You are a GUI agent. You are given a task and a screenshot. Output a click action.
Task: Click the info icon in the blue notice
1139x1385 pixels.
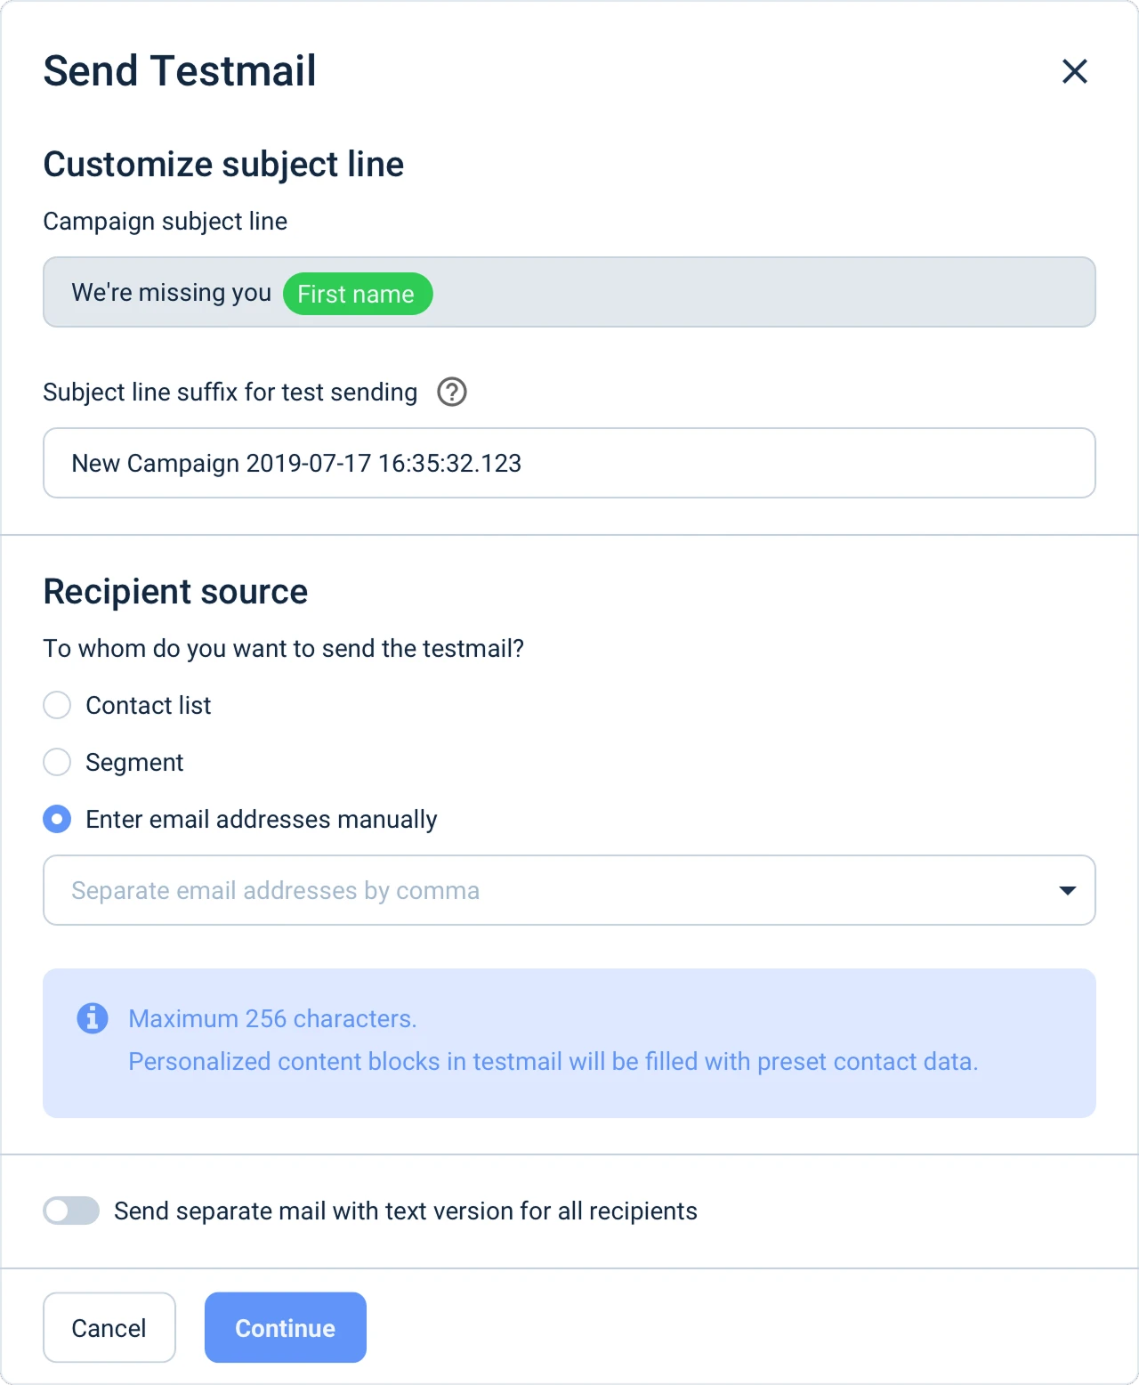(93, 1017)
